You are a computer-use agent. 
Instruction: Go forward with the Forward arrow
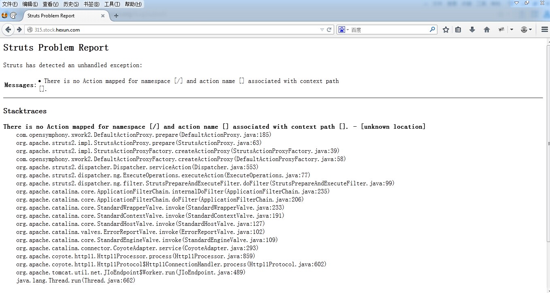[x=19, y=30]
